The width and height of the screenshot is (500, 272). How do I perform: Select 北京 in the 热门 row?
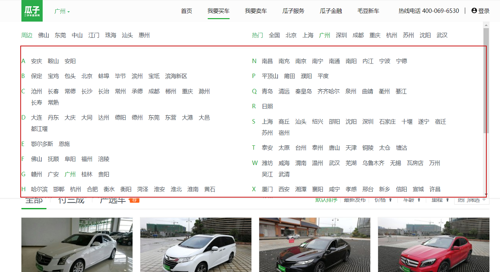coord(291,35)
